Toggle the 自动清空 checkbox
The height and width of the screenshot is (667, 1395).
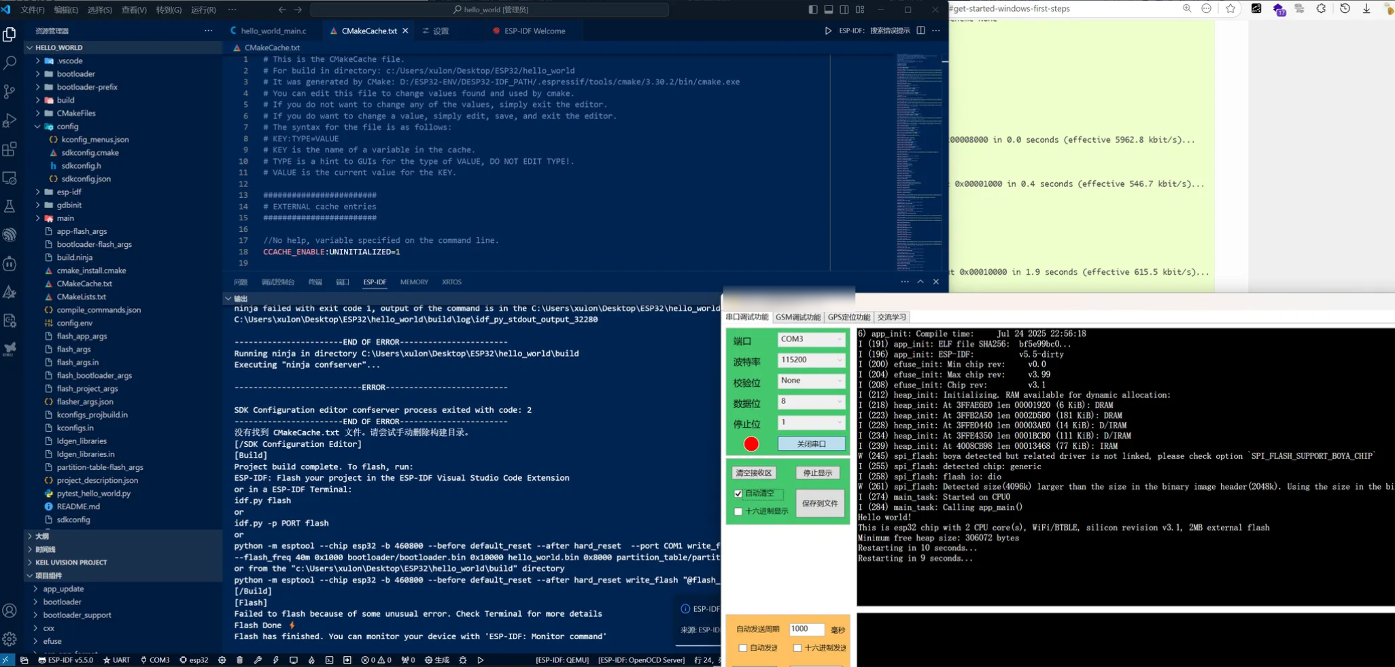738,494
